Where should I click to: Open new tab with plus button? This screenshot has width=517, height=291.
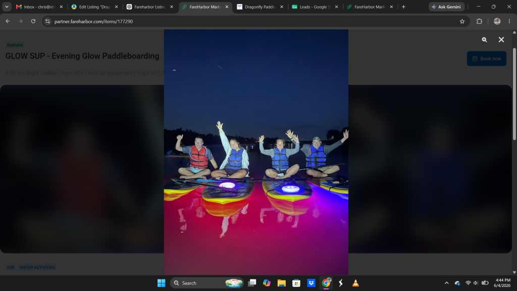point(403,7)
